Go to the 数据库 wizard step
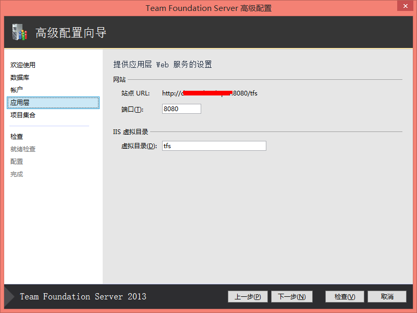 pyautogui.click(x=20, y=77)
